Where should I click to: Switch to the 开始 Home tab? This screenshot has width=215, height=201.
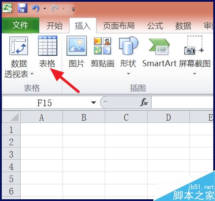[55, 25]
